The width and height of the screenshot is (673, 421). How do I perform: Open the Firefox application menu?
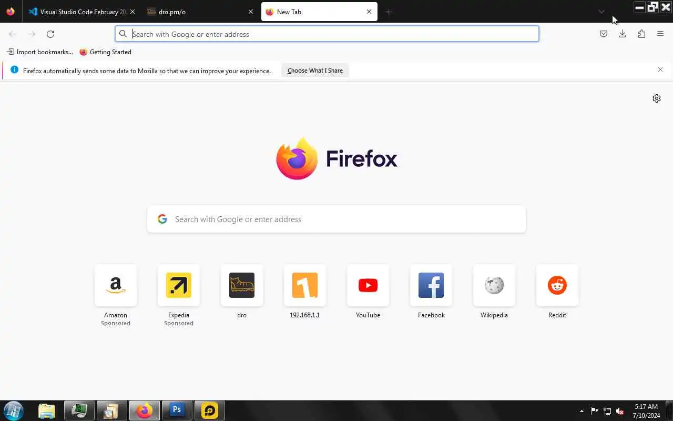(660, 34)
